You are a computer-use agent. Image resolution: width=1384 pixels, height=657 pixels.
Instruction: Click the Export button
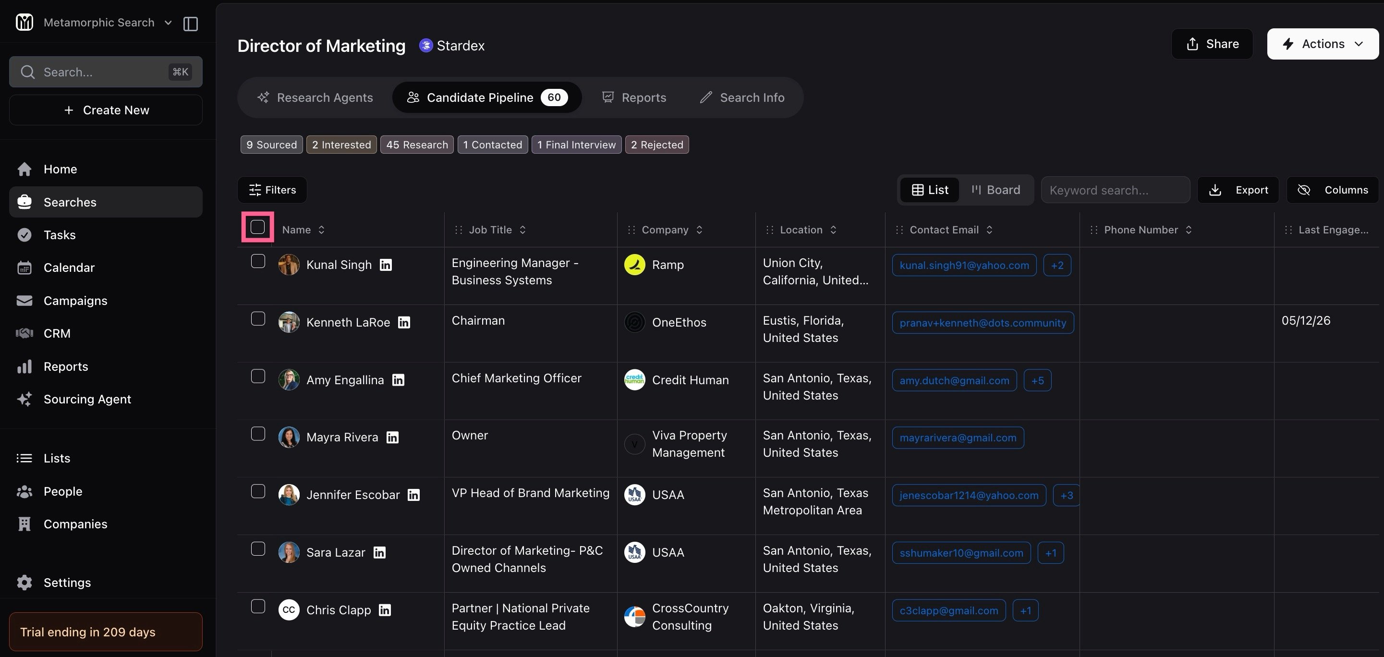pos(1238,190)
